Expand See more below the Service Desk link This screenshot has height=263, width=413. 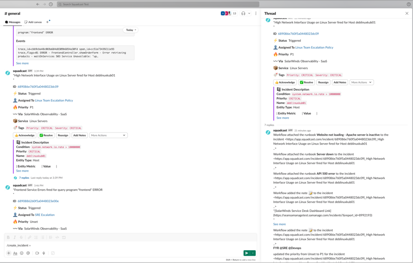click(280, 224)
